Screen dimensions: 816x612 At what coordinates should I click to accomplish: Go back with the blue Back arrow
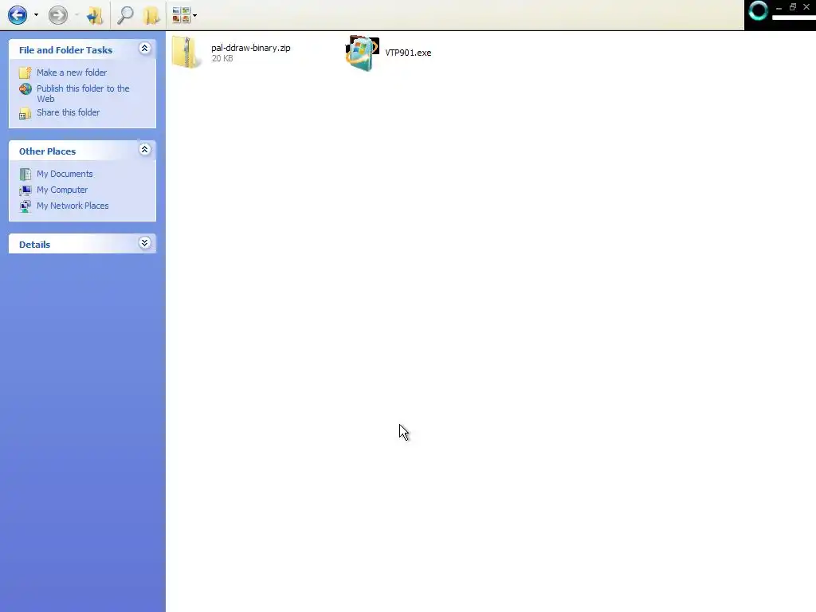coord(18,15)
